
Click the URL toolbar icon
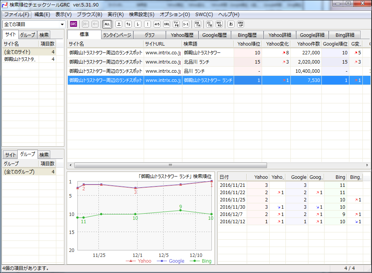(x=167, y=24)
